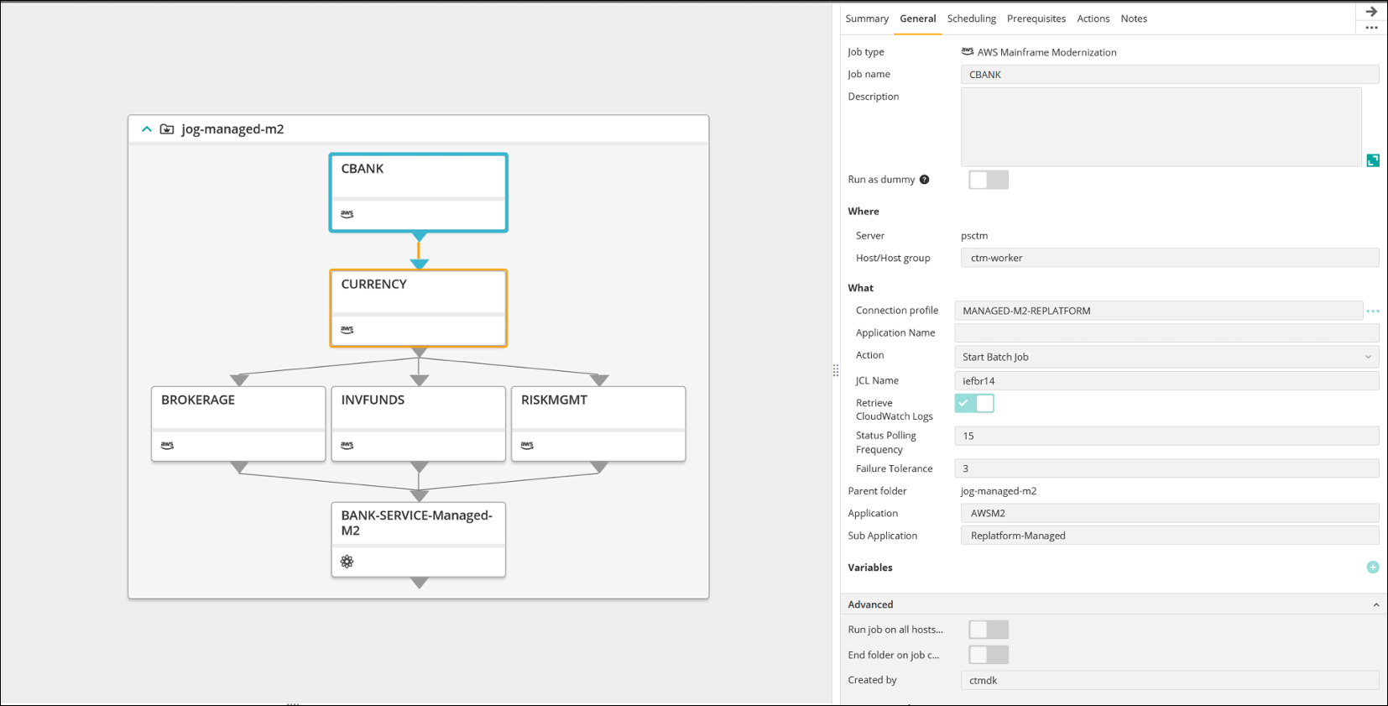Collapse the Advanced section
This screenshot has width=1388, height=706.
point(1375,604)
